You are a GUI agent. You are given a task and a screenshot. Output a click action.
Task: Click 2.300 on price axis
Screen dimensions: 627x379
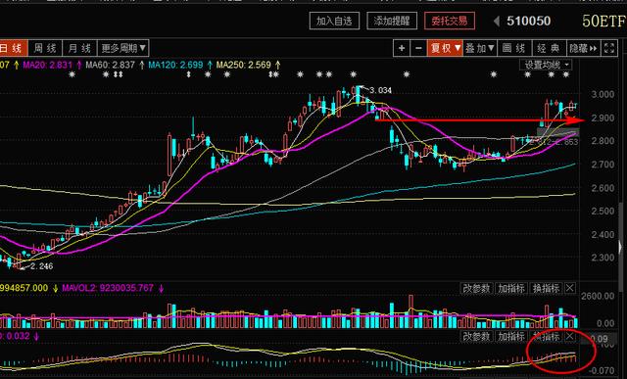[603, 258]
